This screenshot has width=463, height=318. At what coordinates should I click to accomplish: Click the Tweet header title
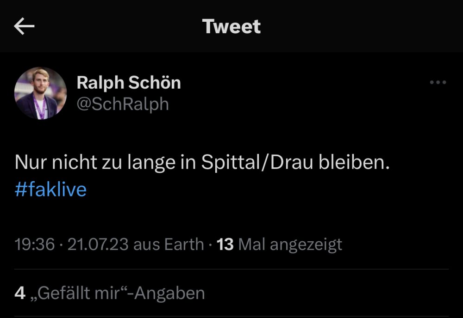231,27
